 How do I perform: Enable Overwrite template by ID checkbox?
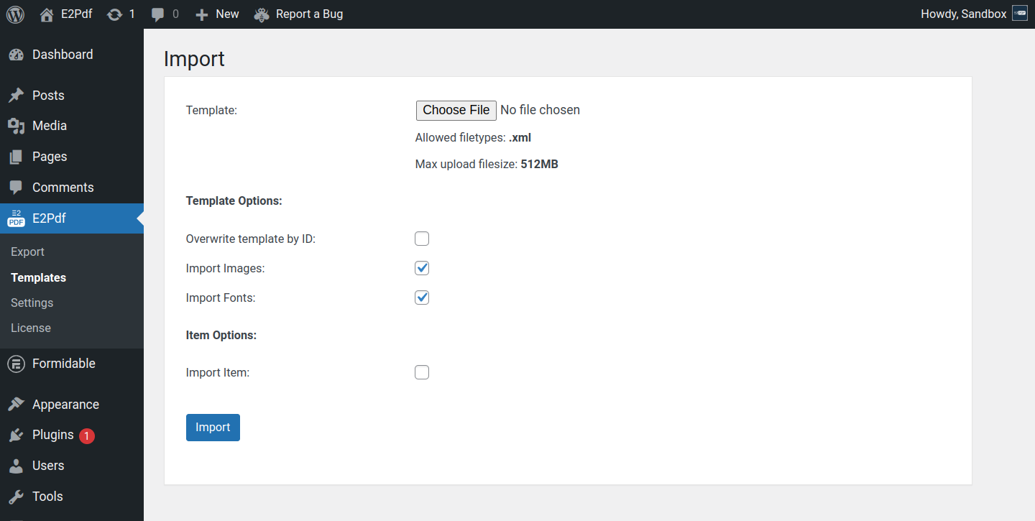click(x=422, y=239)
